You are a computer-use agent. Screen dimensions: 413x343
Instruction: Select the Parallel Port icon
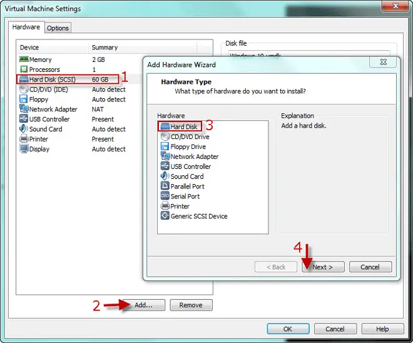pyautogui.click(x=165, y=186)
